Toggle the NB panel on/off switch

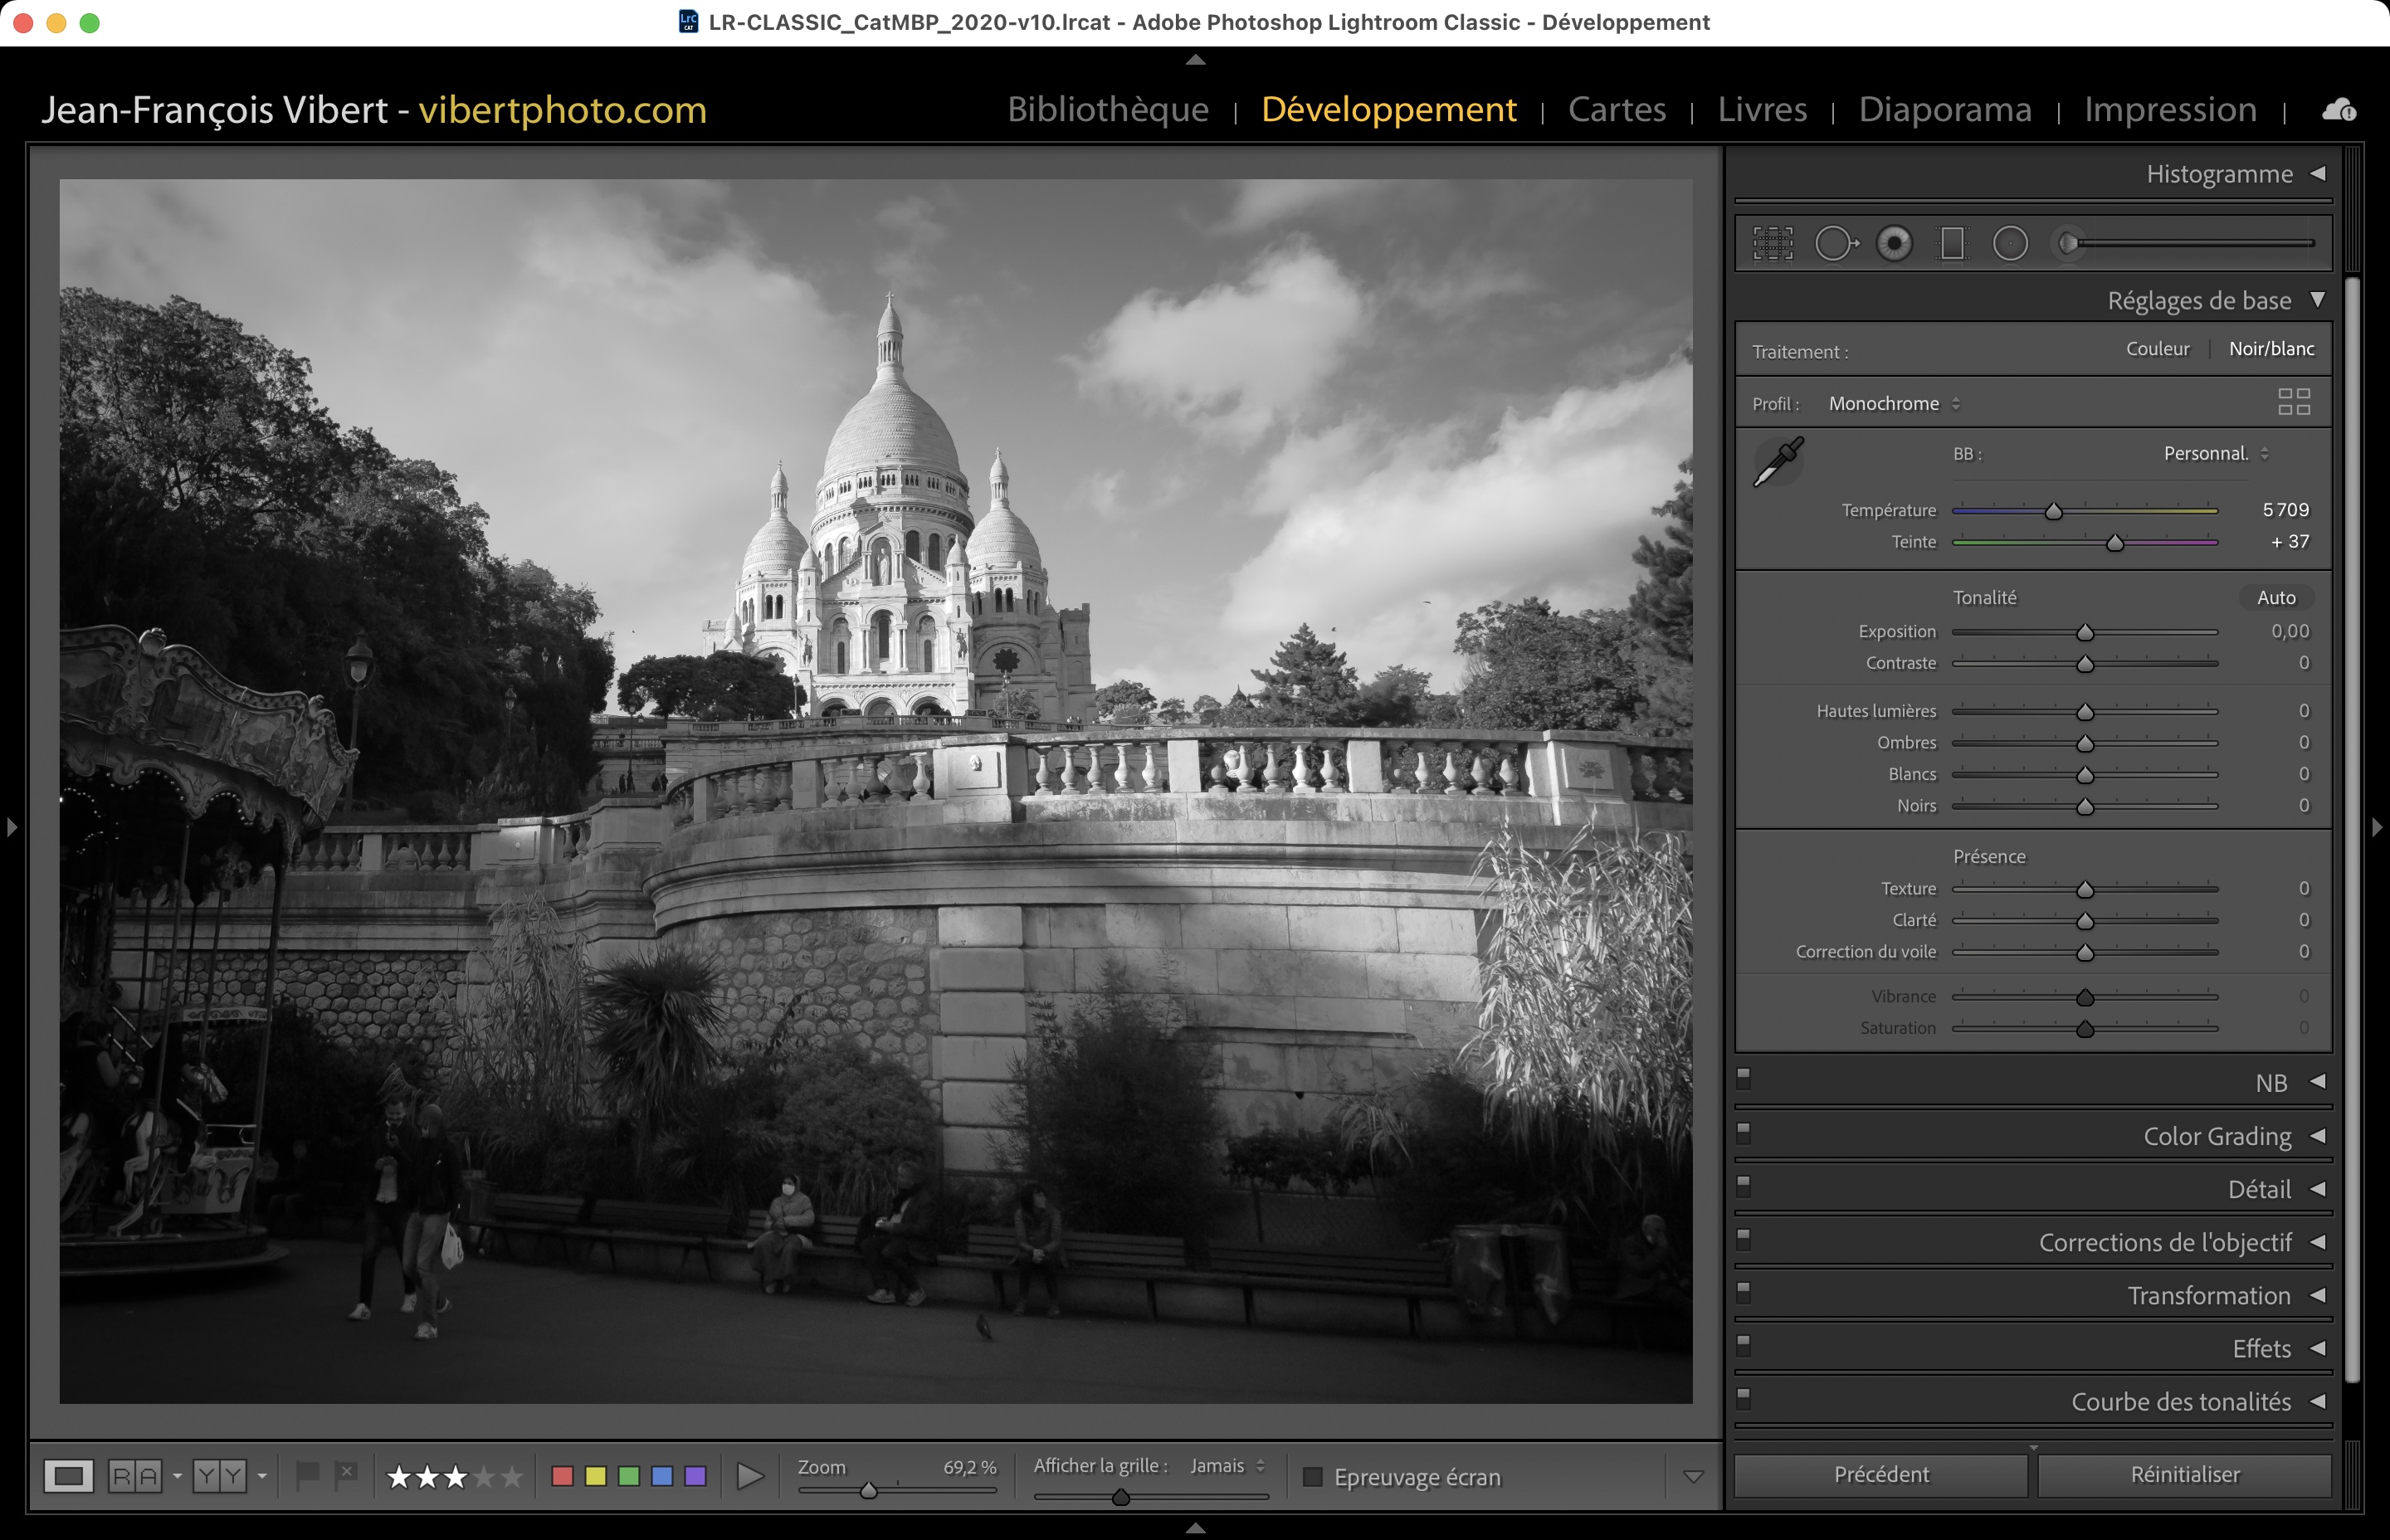tap(1744, 1077)
